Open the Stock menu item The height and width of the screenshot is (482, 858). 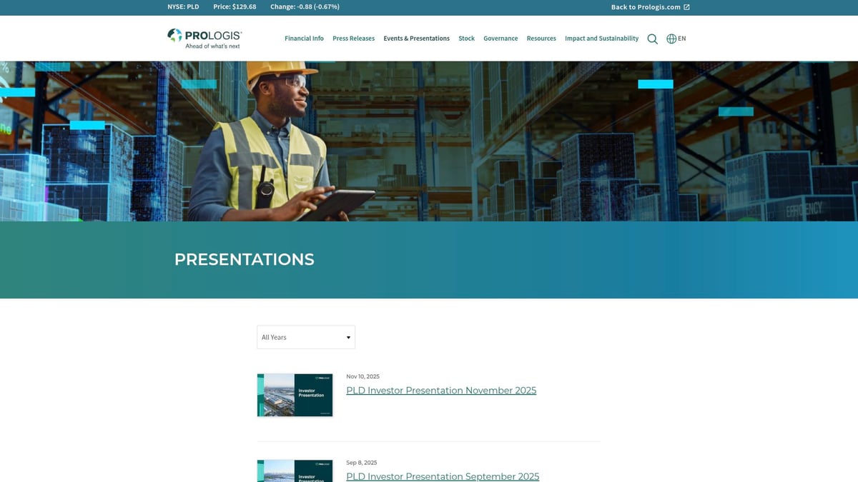466,39
